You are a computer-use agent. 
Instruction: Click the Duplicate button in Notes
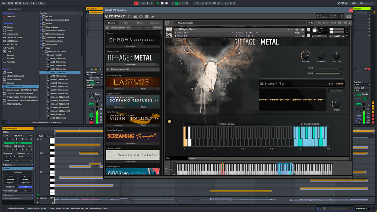(25, 182)
